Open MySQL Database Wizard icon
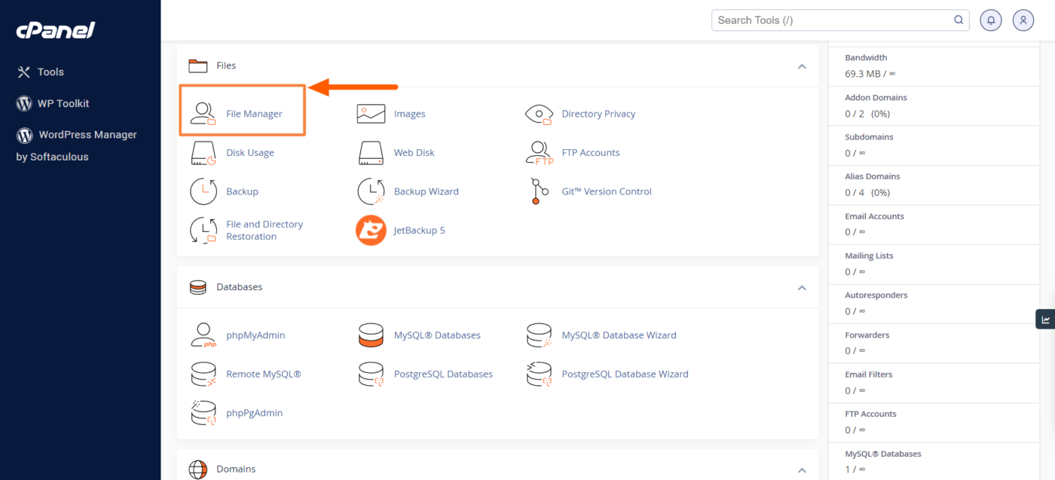1055x480 pixels. point(539,335)
